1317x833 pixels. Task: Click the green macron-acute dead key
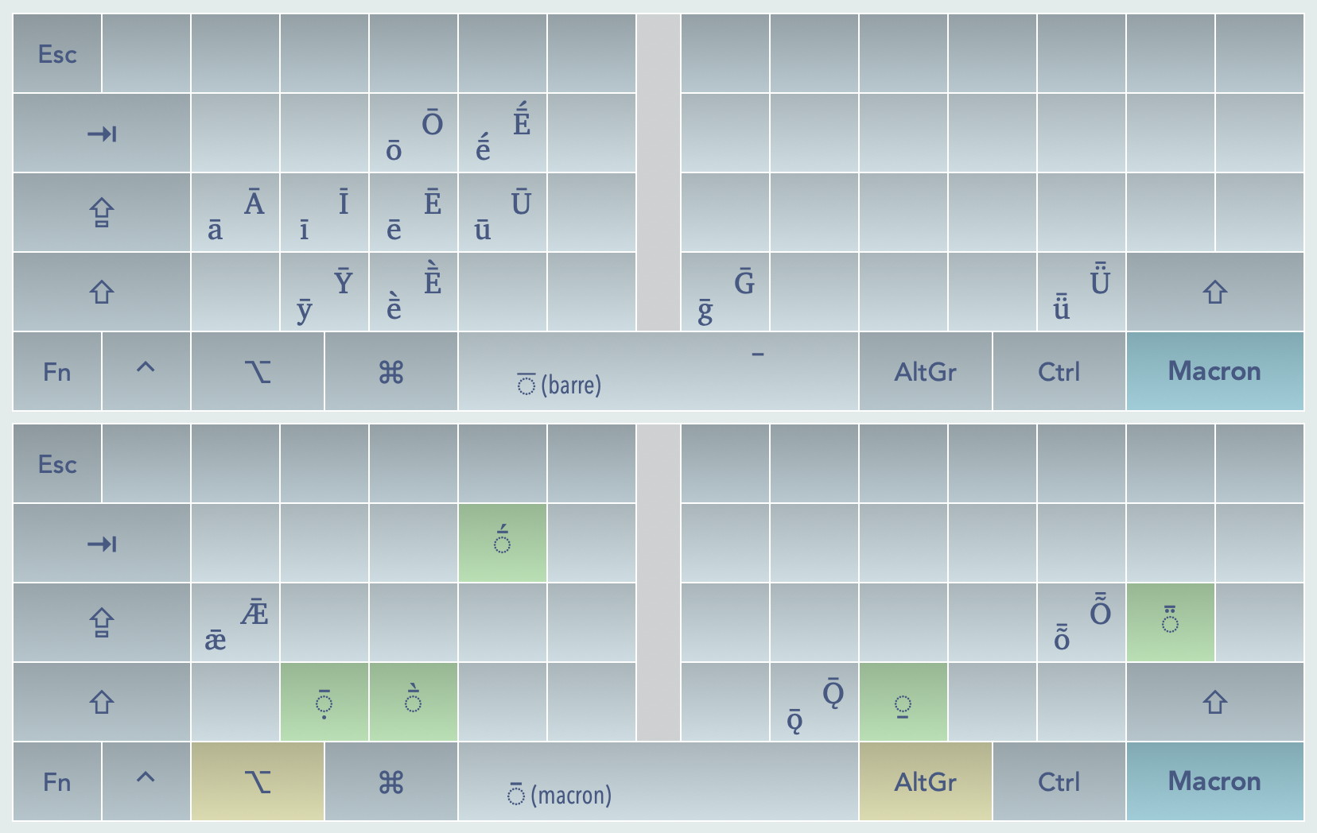[503, 544]
